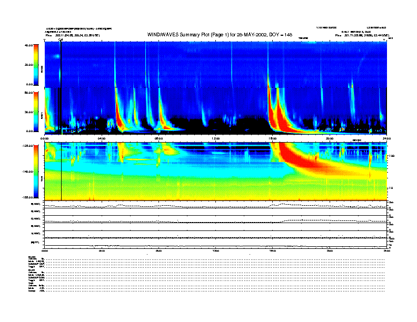Click 00:00 tick label under RAD1 spectrogram

(44, 138)
